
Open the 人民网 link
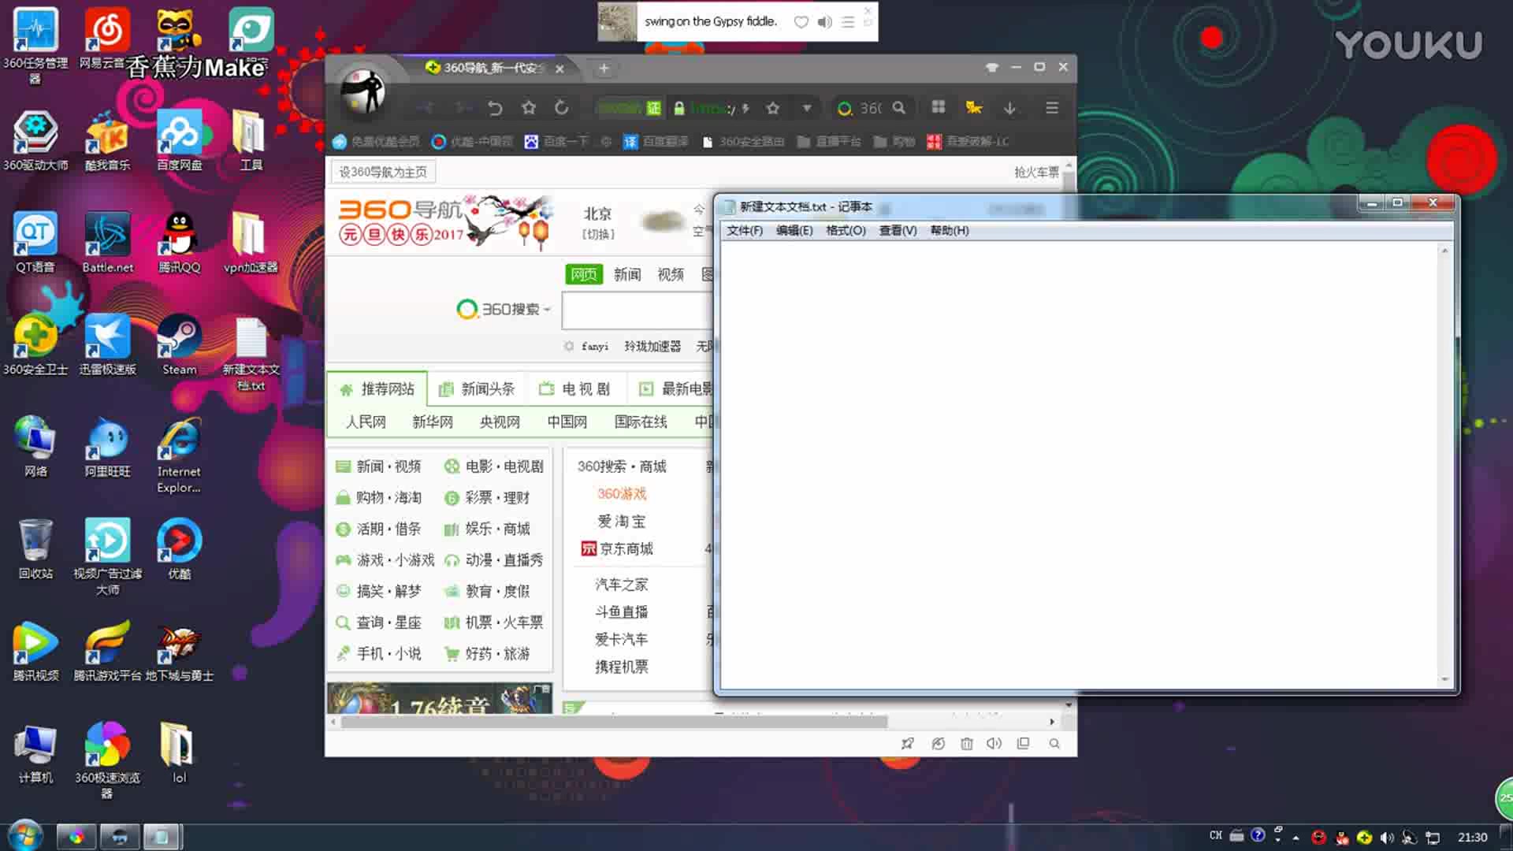[366, 422]
